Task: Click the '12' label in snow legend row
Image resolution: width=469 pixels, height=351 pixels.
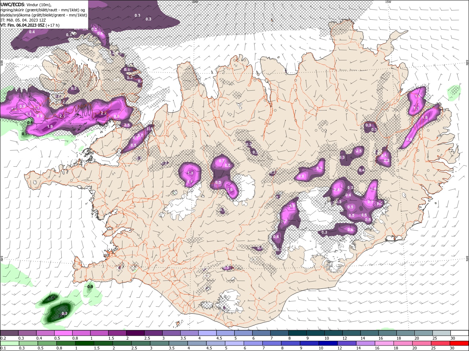Action: click(344, 338)
